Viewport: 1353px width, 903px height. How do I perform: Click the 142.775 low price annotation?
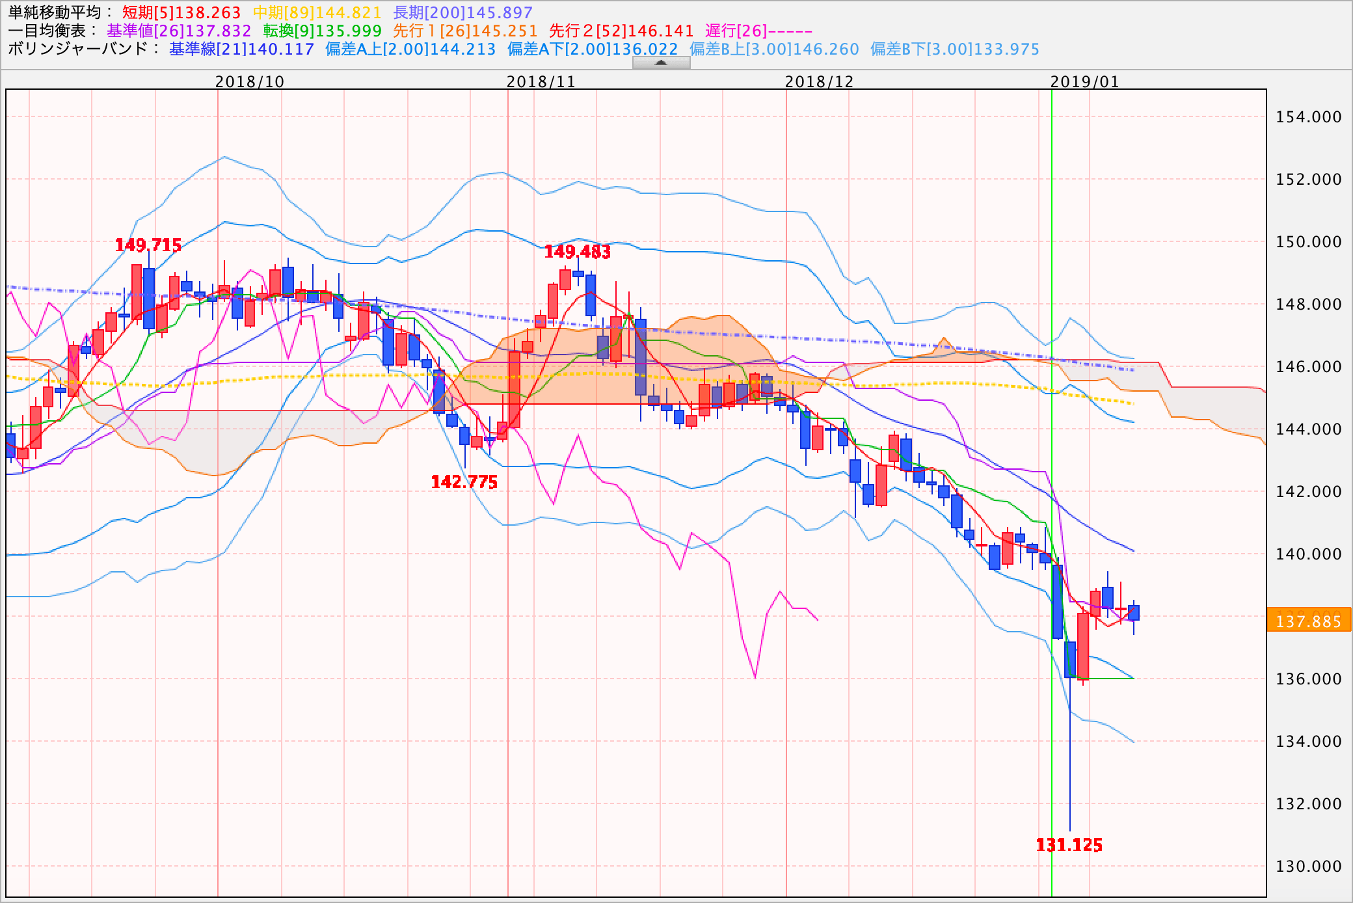point(464,482)
